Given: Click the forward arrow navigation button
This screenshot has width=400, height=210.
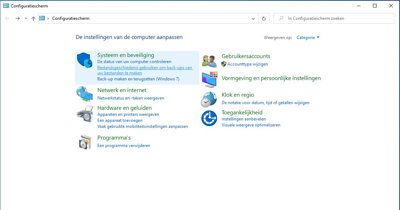Looking at the screenshot, I should tap(18, 18).
